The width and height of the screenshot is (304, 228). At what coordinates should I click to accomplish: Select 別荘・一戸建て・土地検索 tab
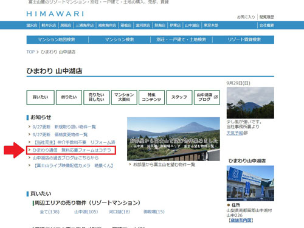tap(181, 40)
